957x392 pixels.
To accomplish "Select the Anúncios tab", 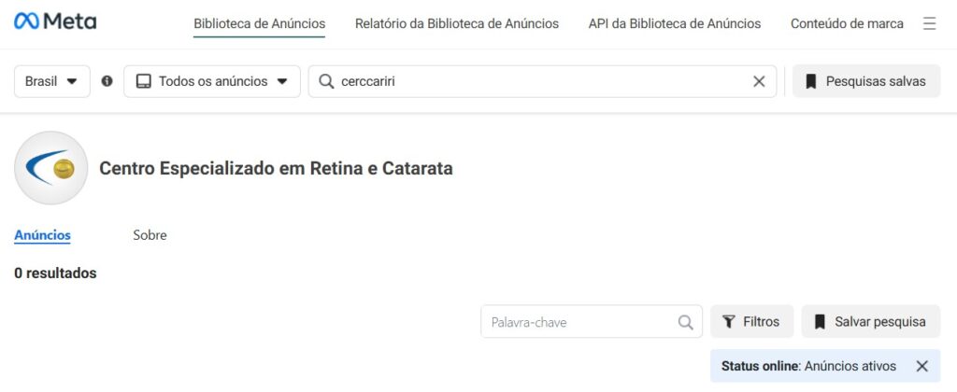I will 42,235.
